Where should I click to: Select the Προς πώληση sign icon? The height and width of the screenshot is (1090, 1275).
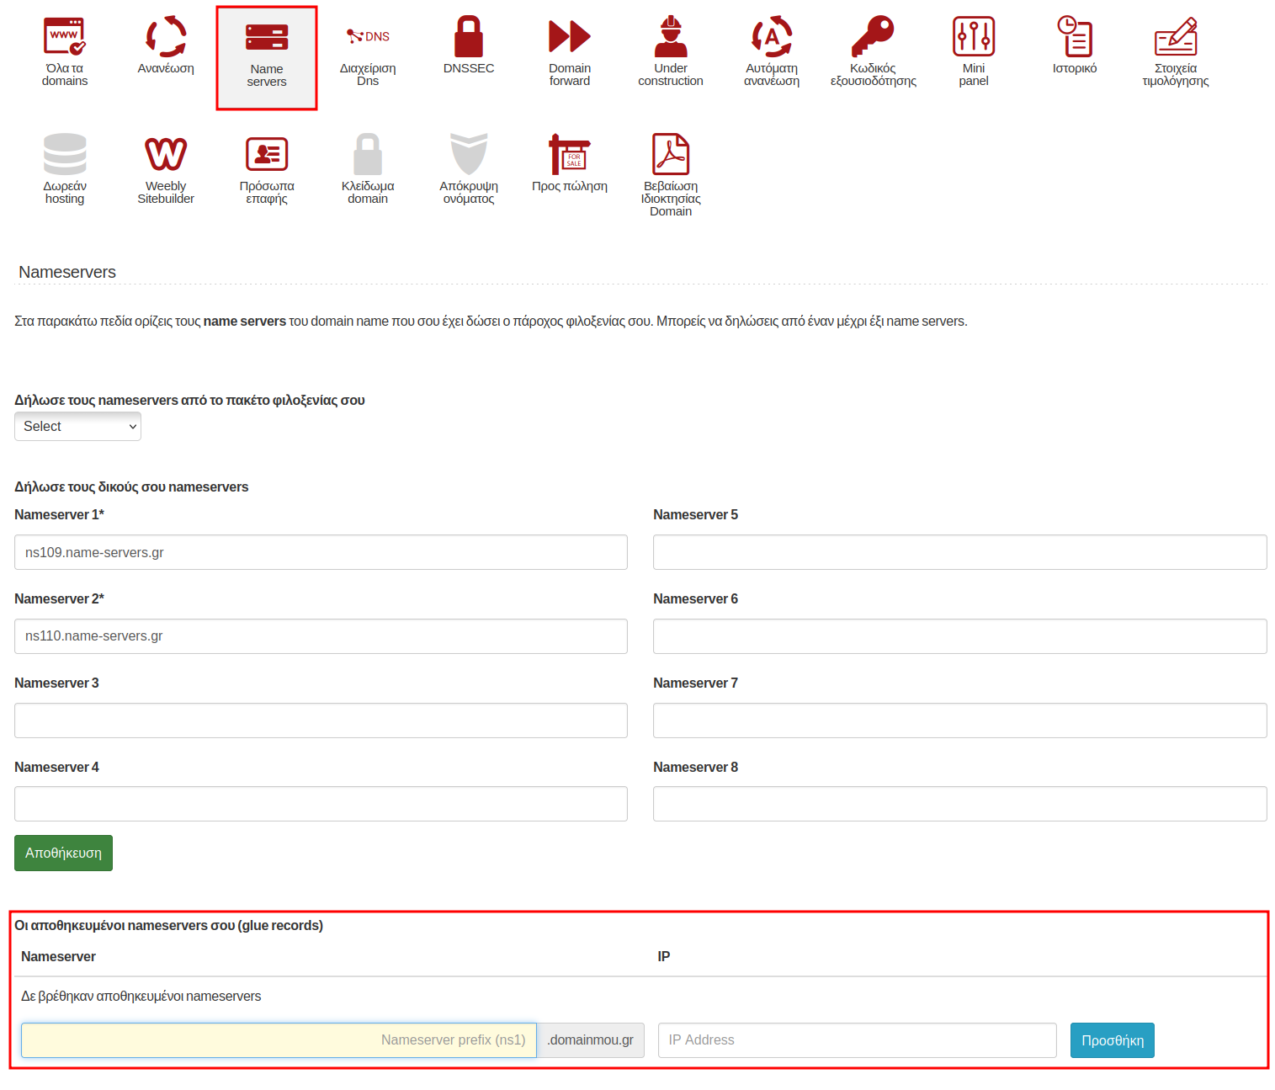tap(570, 154)
